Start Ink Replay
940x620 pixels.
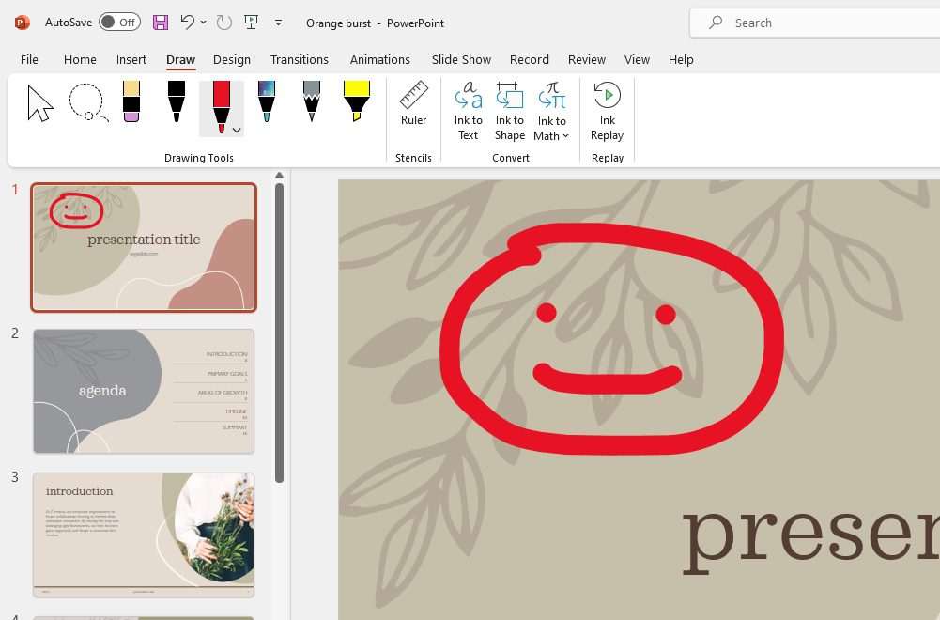point(608,112)
